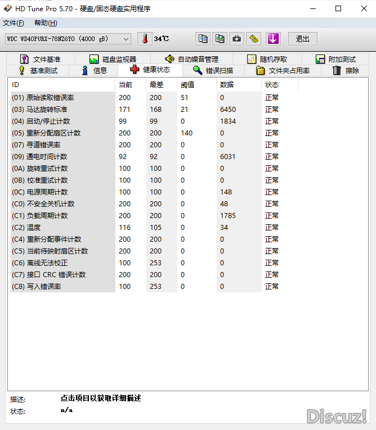Select row (05) 重新分配扇区计数
Viewport: 376px width, 430px height.
(x=154, y=133)
